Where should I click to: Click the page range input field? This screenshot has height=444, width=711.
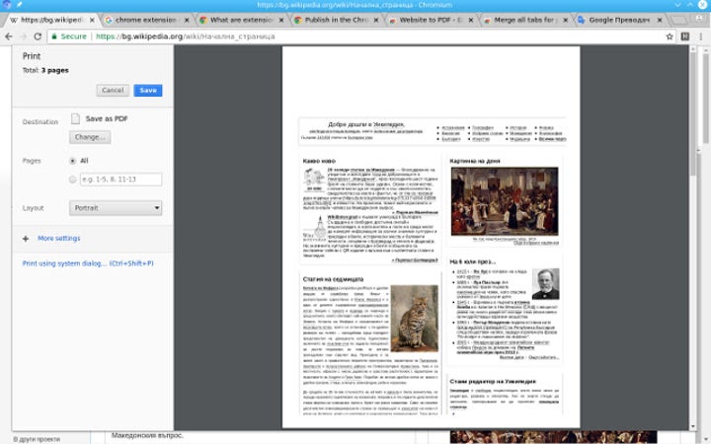click(x=120, y=179)
